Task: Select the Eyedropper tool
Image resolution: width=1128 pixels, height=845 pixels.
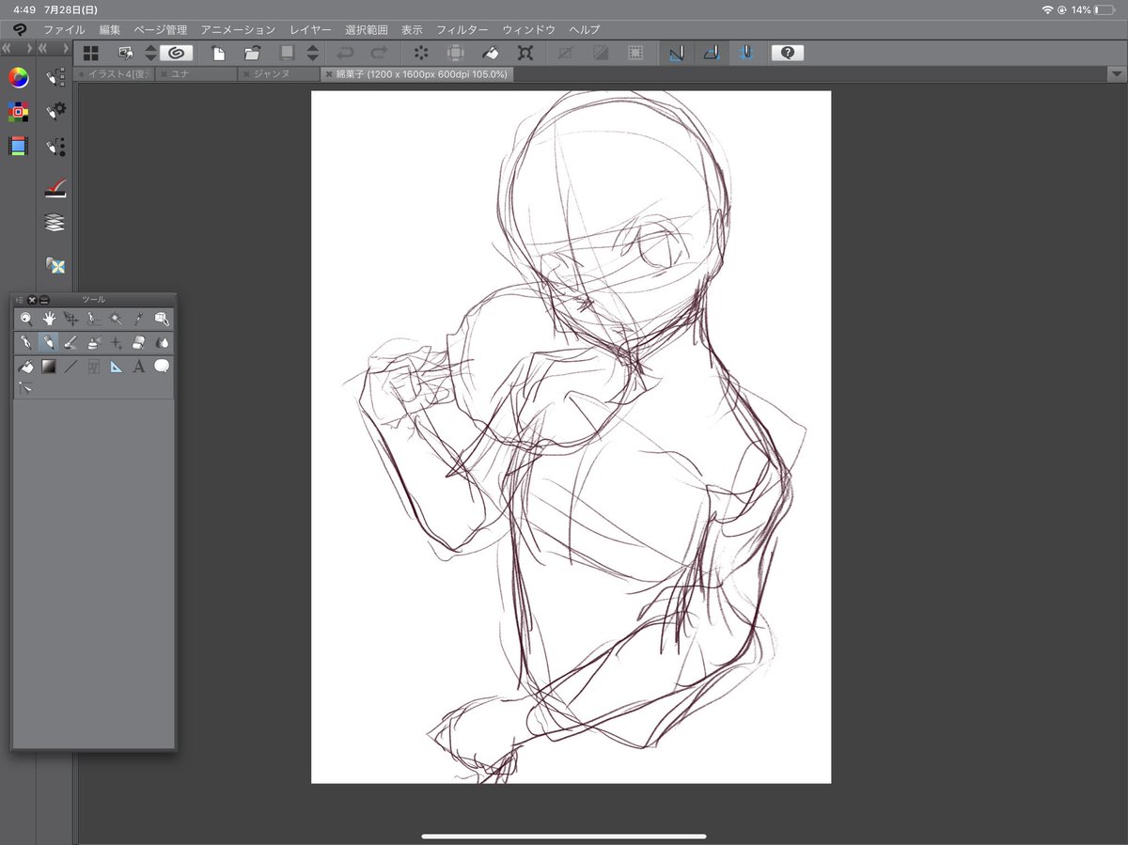Action: [x=139, y=320]
